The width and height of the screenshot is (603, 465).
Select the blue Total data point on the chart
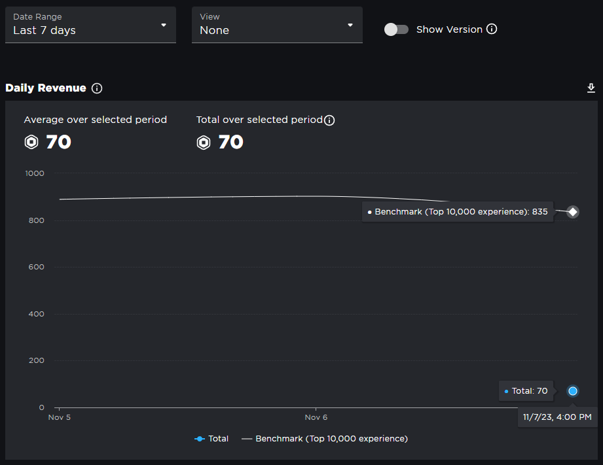[572, 390]
